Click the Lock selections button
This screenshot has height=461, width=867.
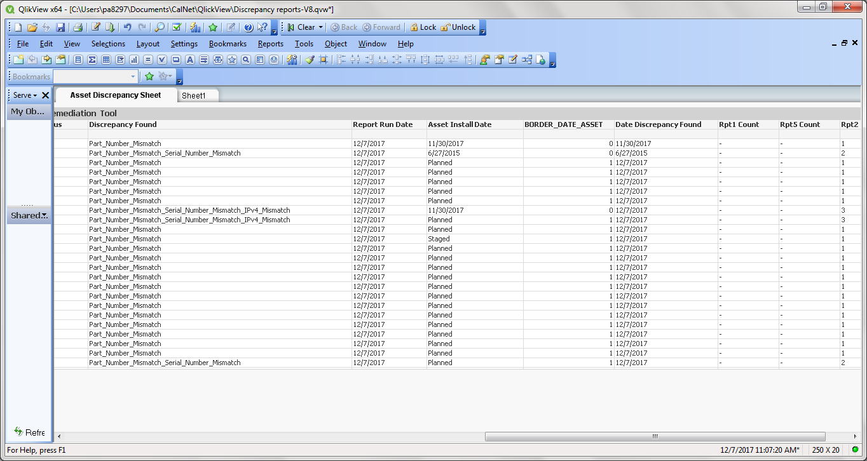pos(423,27)
